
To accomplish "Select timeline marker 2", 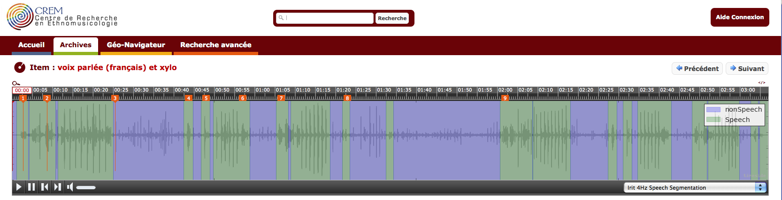I will pos(46,98).
